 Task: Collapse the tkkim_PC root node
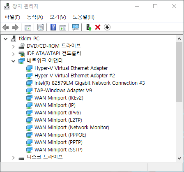click(x=6, y=39)
